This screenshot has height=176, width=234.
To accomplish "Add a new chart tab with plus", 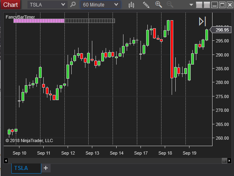I will 46,168.
